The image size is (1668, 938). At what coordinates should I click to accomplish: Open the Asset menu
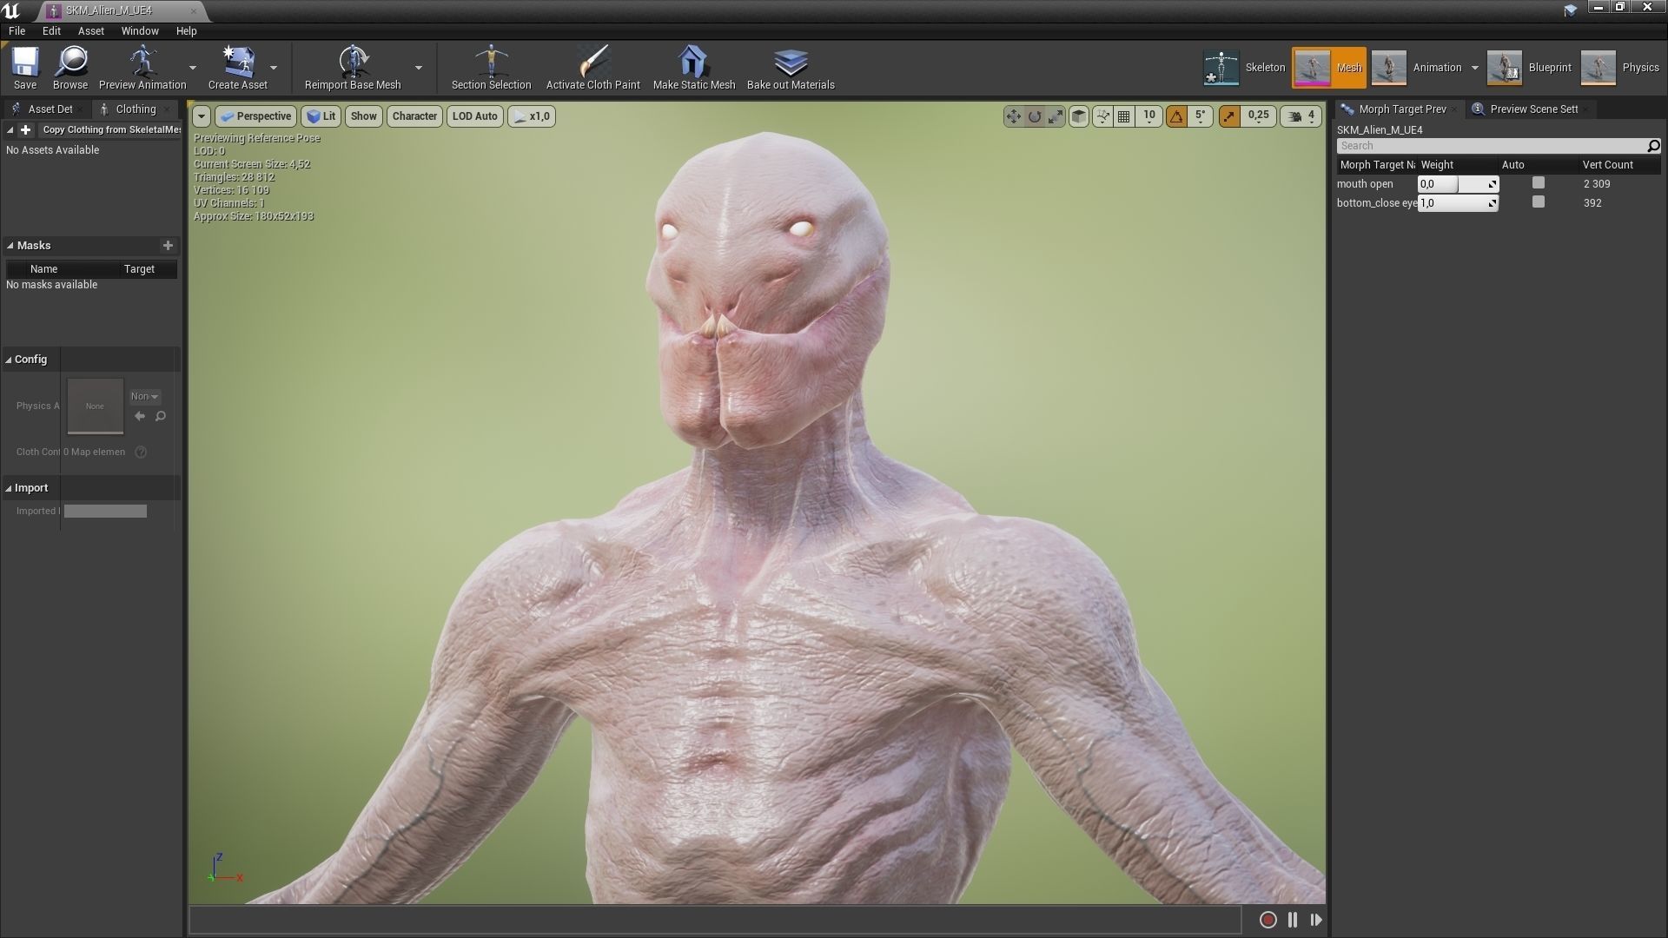[91, 31]
